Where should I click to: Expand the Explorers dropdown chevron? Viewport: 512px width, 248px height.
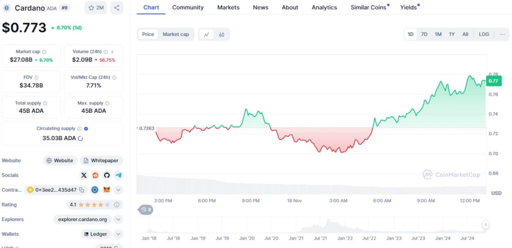point(118,220)
